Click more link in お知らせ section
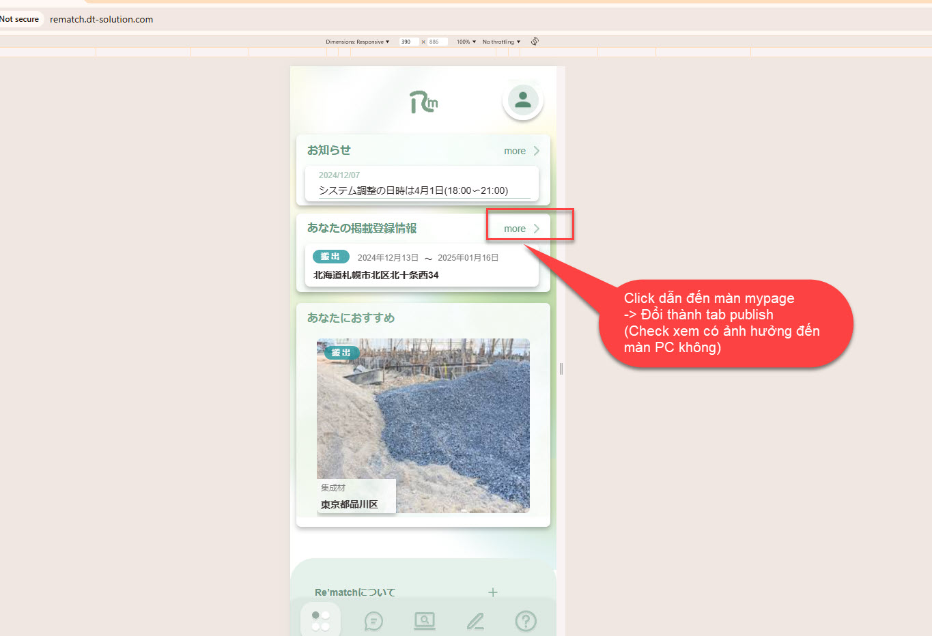The width and height of the screenshot is (932, 636). [x=522, y=151]
